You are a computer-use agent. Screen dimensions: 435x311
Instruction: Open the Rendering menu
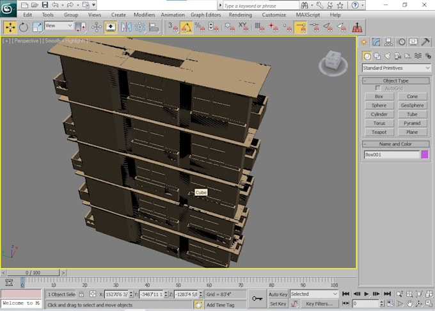tap(240, 15)
